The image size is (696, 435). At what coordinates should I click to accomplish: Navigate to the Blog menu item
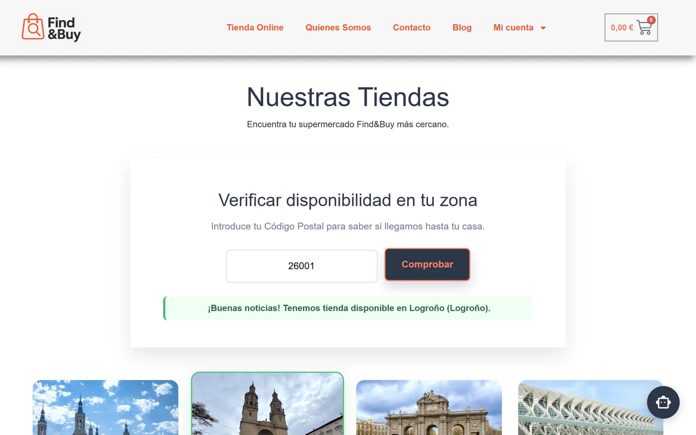[x=462, y=28]
